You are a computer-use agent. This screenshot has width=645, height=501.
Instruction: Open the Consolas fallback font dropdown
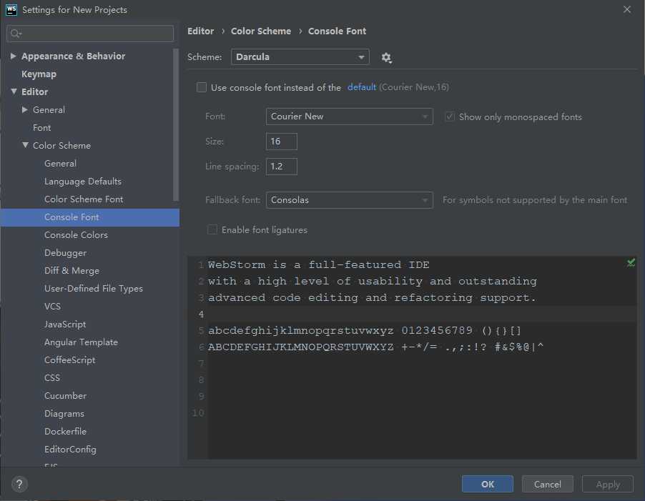349,200
